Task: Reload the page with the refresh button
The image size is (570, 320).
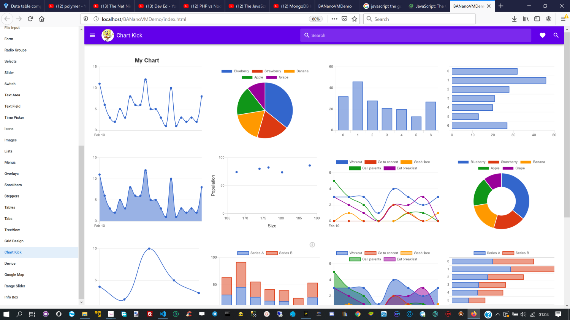Action: click(30, 19)
